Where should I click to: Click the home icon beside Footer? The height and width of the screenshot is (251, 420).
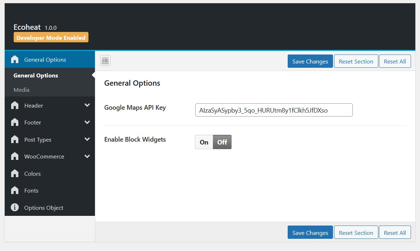point(15,122)
